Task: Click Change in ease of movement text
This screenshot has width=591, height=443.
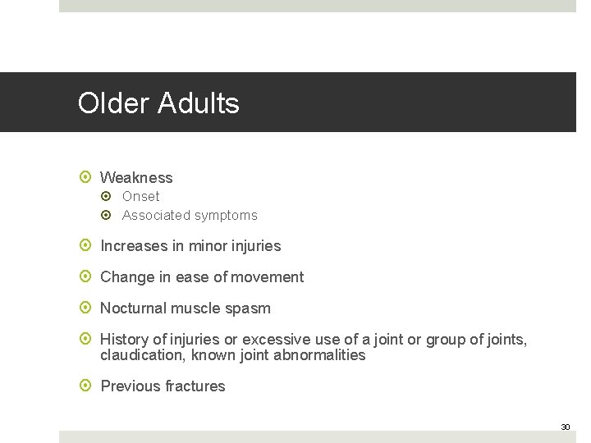Action: [202, 276]
